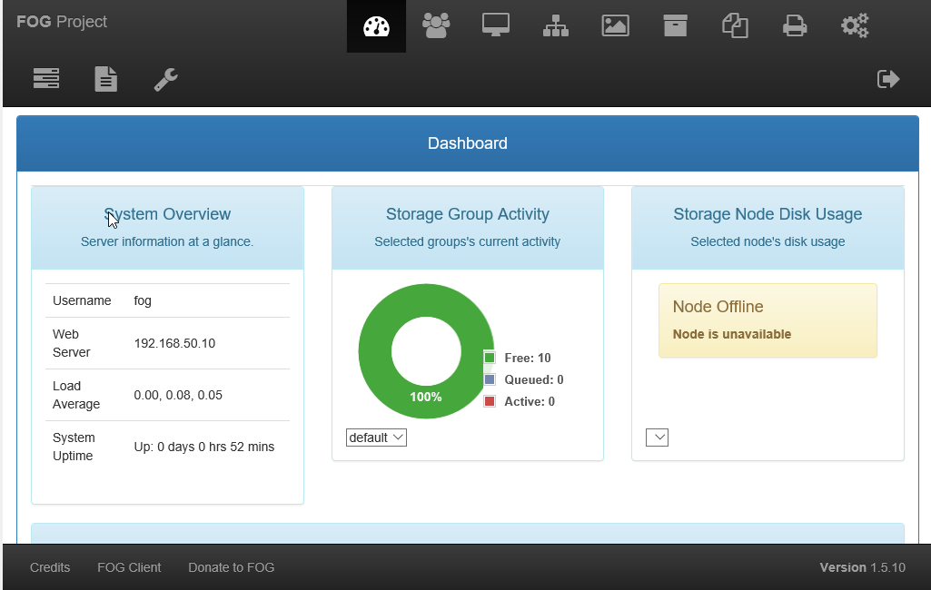Open FOG Configuration via the wrench icon

165,80
